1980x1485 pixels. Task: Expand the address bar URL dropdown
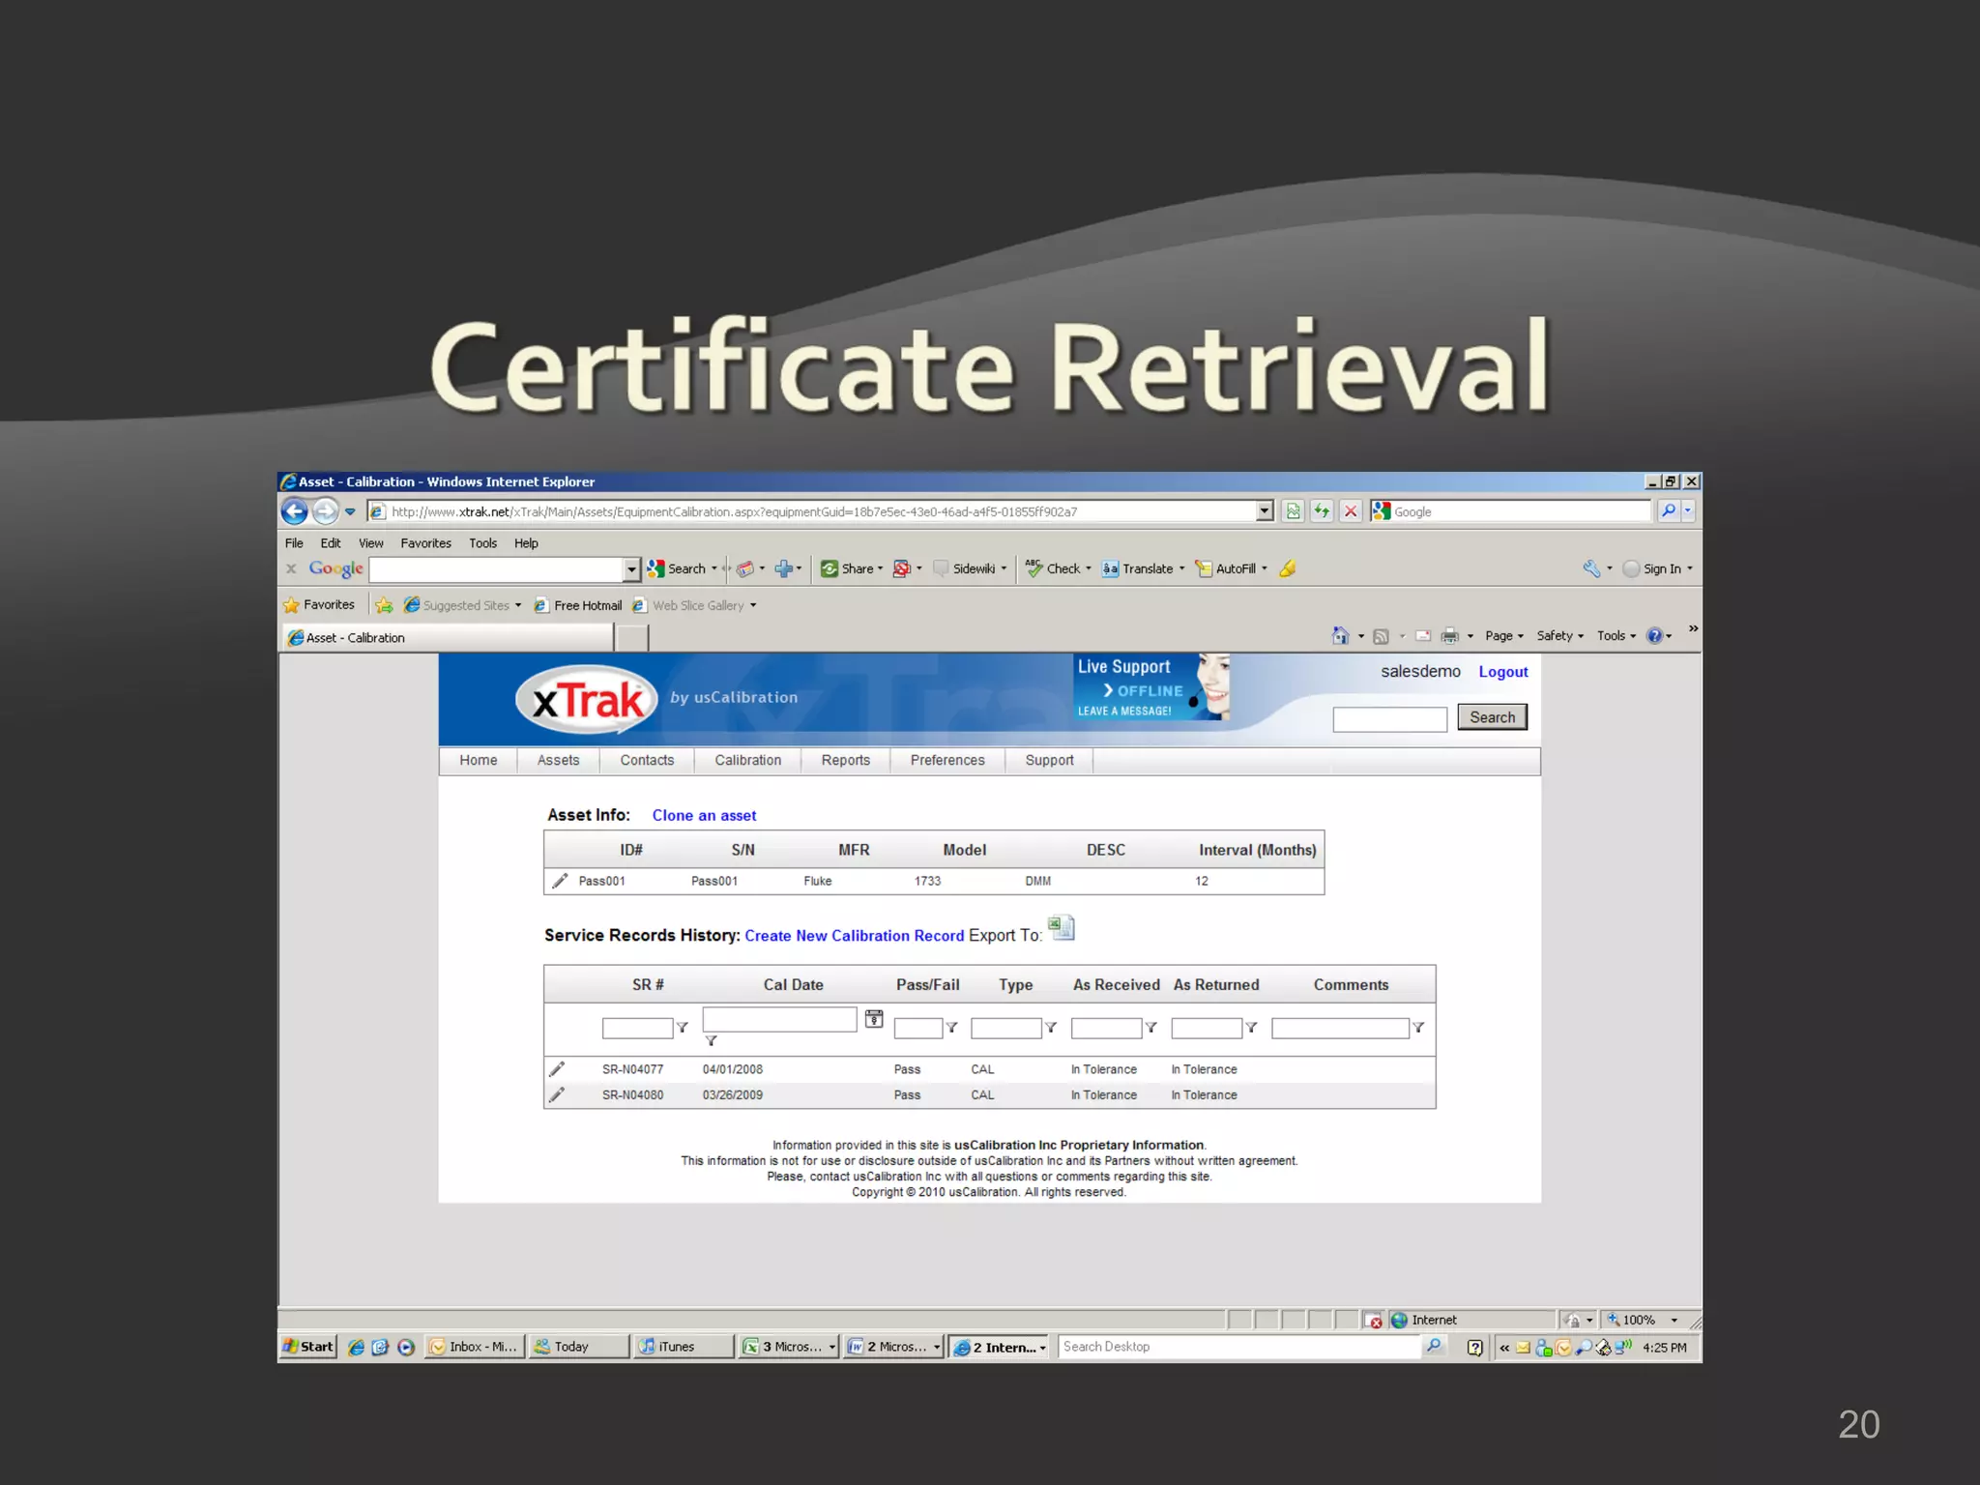[1265, 510]
